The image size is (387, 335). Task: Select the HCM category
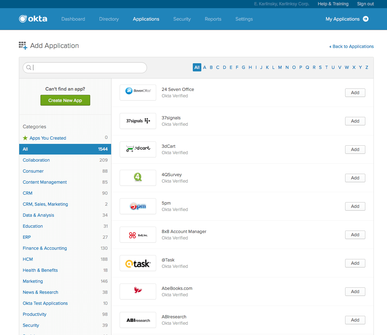(x=65, y=259)
